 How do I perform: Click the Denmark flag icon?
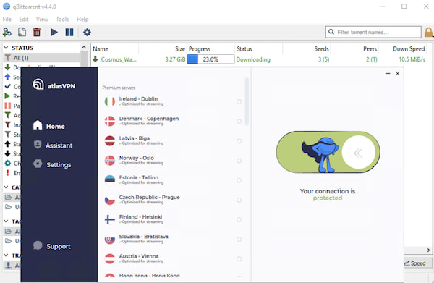pyautogui.click(x=110, y=121)
